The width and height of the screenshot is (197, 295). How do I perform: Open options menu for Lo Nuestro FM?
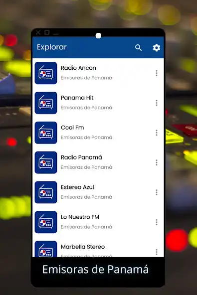coord(157,222)
